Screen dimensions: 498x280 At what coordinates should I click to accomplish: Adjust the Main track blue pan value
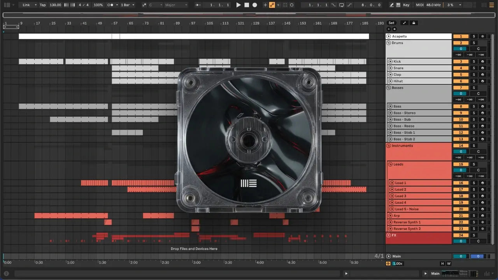477,257
